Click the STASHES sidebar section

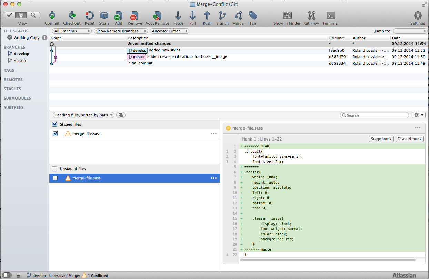click(x=12, y=89)
